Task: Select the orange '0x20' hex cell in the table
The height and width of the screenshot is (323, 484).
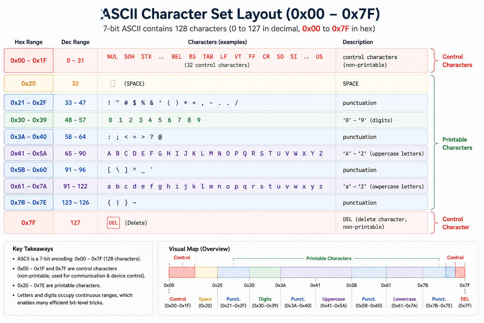Action: click(x=29, y=84)
